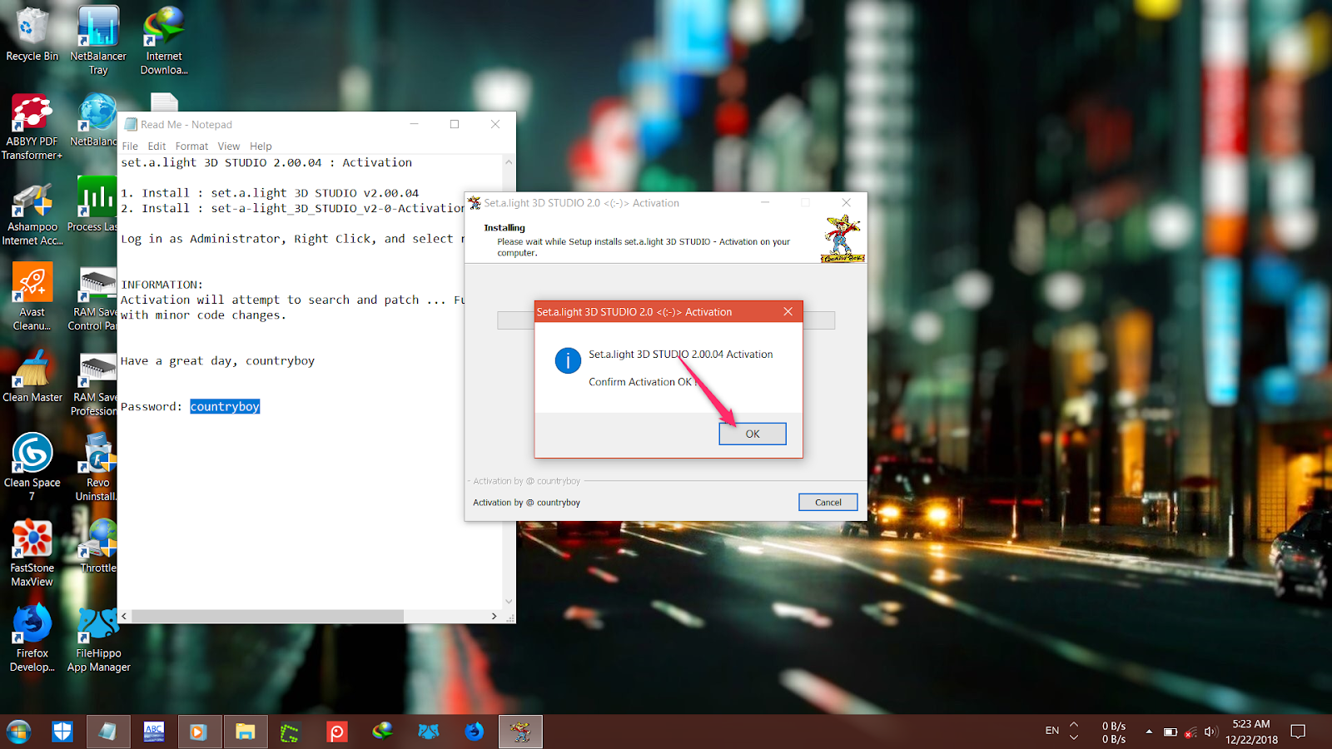
Task: Select the Clean Space 7 desktop icon
Action: (x=32, y=466)
